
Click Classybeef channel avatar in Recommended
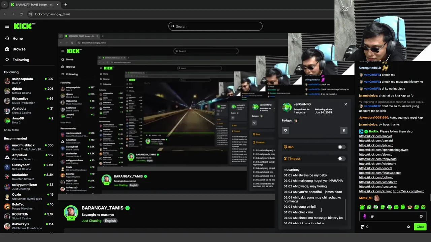[7, 167]
